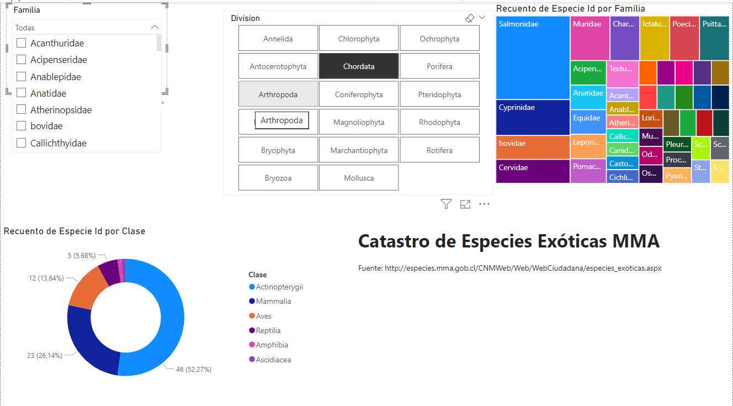Viewport: 733px width, 406px height.
Task: Click the Salmonidae block in the treemap
Action: pyautogui.click(x=532, y=58)
